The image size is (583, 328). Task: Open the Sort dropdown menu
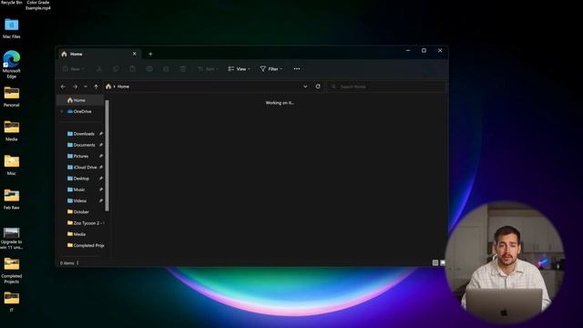(x=209, y=69)
